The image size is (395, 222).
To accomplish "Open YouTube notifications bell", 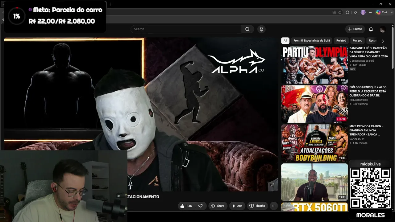I will click(x=371, y=29).
